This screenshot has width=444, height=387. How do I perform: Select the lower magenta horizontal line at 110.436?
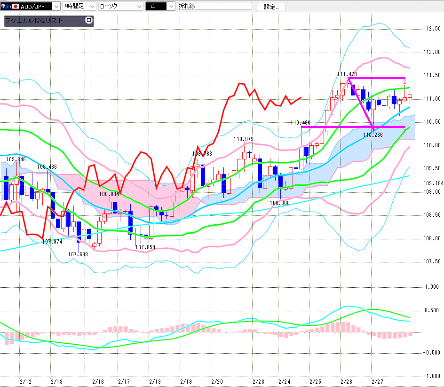click(329, 127)
